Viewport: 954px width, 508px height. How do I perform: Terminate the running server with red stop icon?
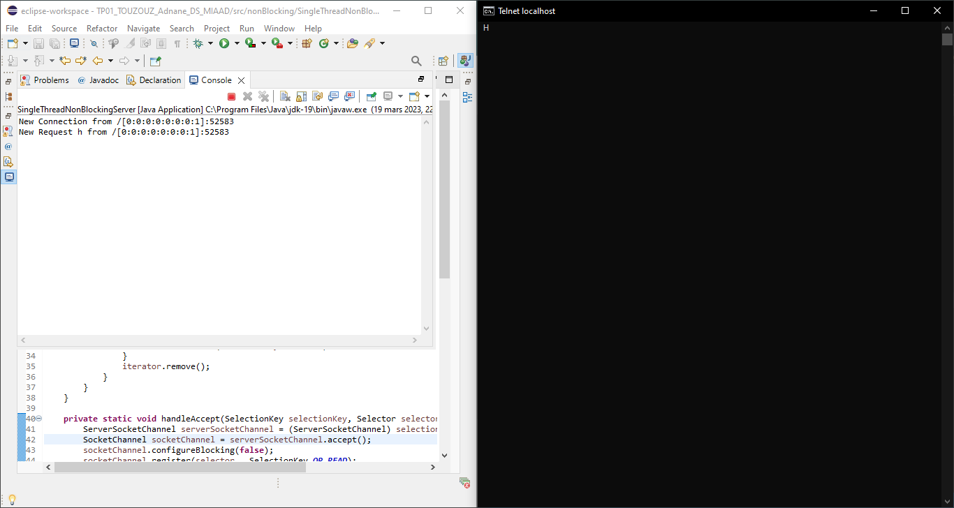point(232,96)
